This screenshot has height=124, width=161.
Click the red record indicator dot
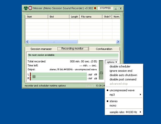click(95, 8)
